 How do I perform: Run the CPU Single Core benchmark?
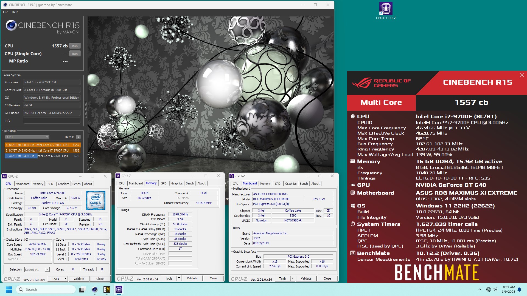75,54
